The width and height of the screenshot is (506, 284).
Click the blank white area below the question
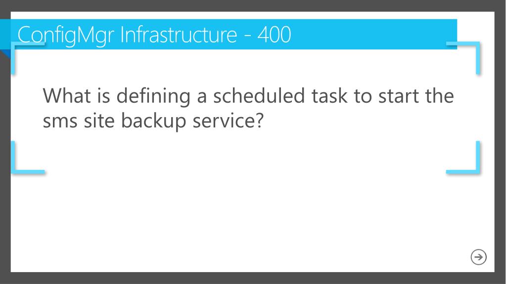click(x=245, y=219)
